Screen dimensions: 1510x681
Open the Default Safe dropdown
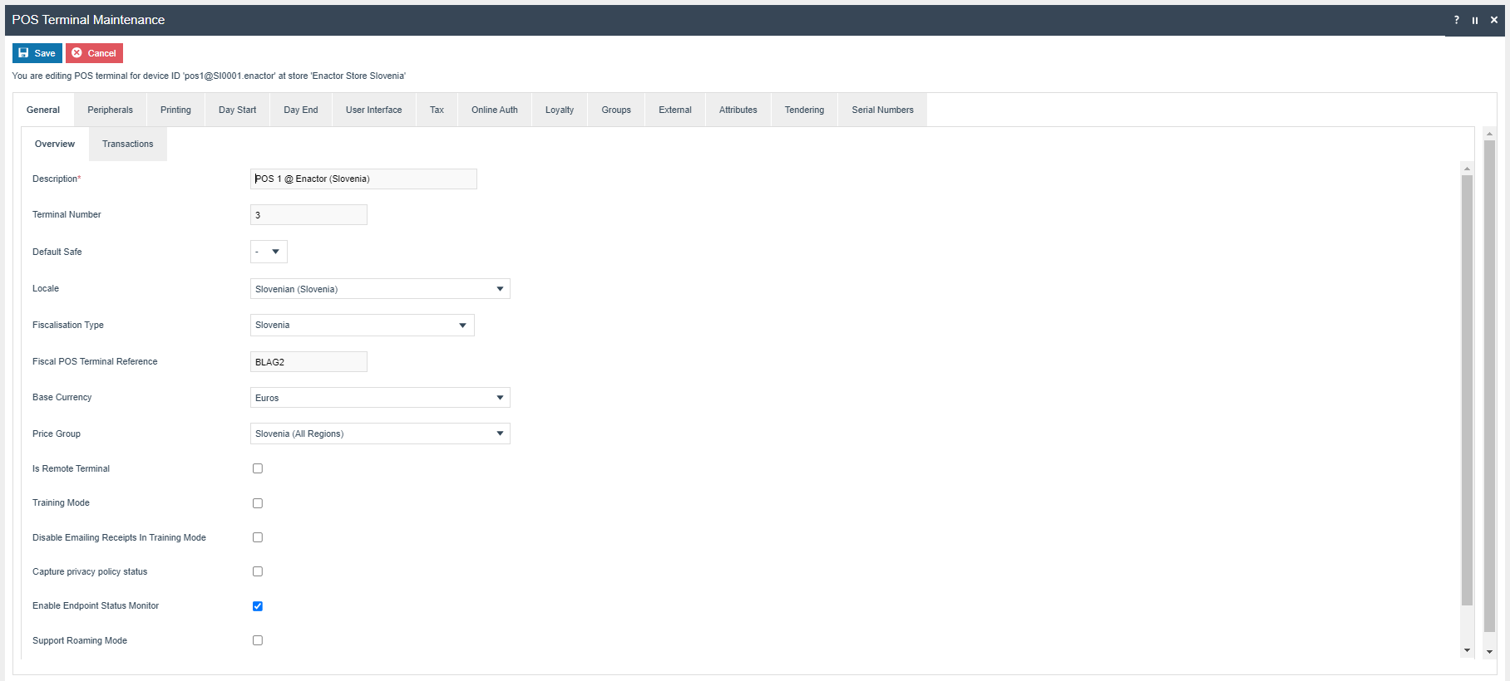(x=269, y=252)
